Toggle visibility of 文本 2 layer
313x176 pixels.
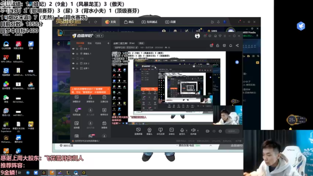[x=73, y=63]
